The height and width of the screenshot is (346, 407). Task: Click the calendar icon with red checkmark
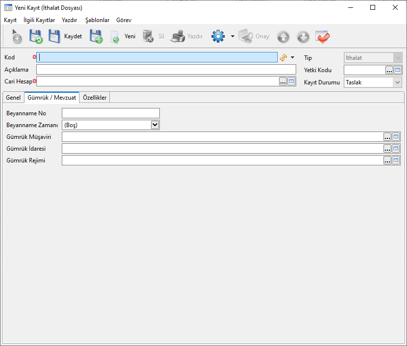(x=322, y=36)
